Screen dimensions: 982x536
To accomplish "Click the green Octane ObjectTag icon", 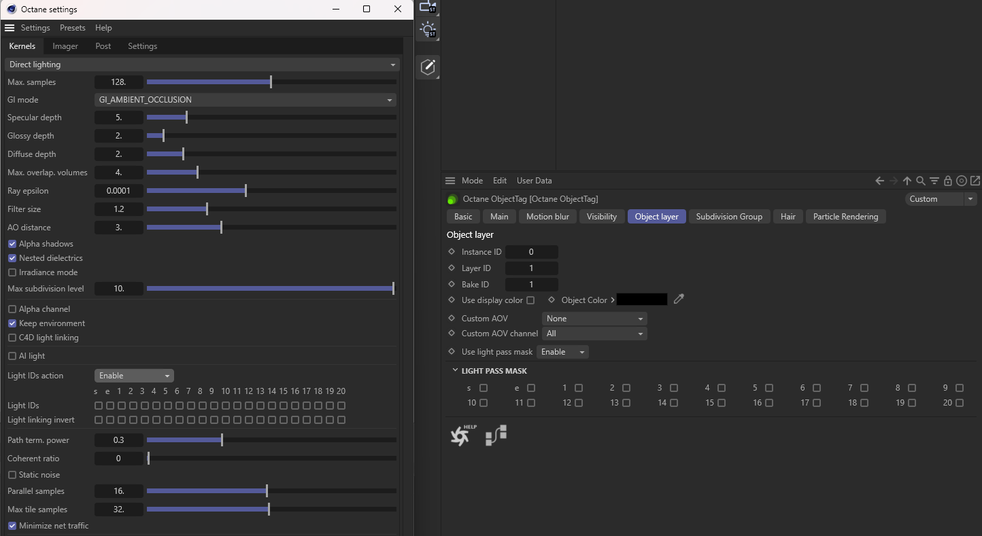I will point(452,199).
